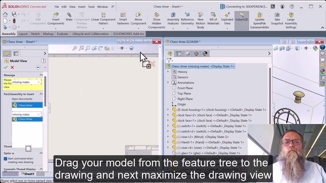Expand the switch<1> component node
Image resolution: width=326 pixels, height=183 pixels.
(168, 126)
